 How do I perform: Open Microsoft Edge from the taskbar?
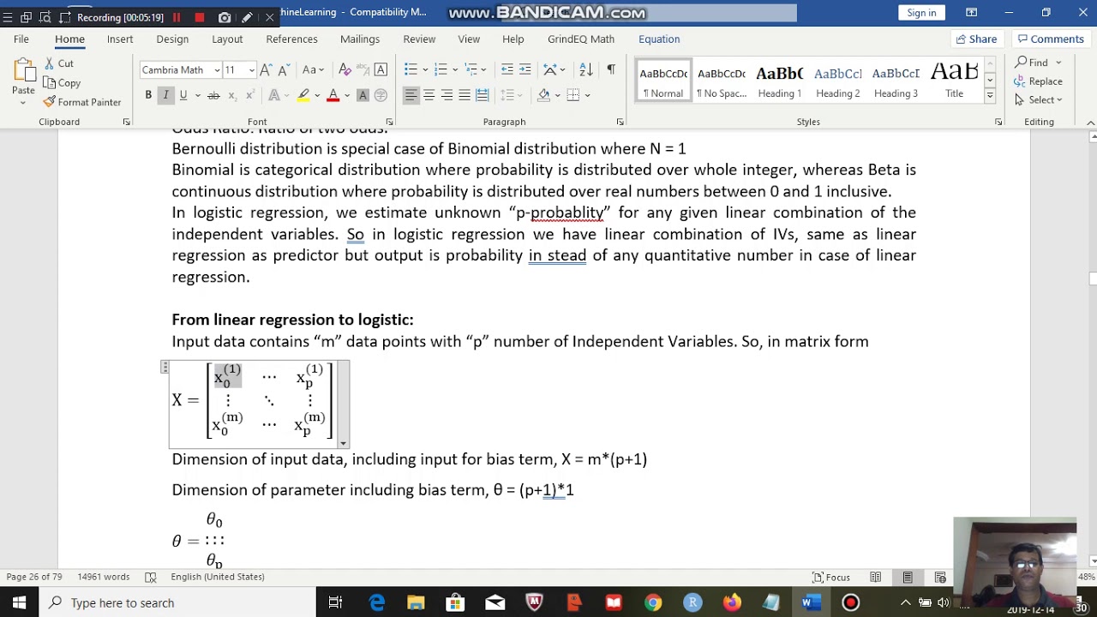pyautogui.click(x=377, y=602)
